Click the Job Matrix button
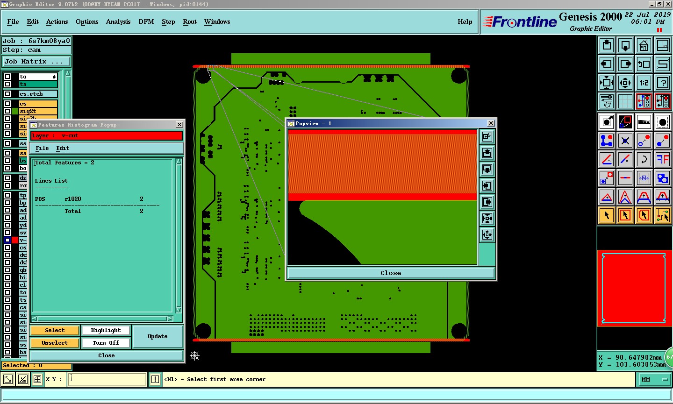The image size is (673, 404). pos(36,61)
